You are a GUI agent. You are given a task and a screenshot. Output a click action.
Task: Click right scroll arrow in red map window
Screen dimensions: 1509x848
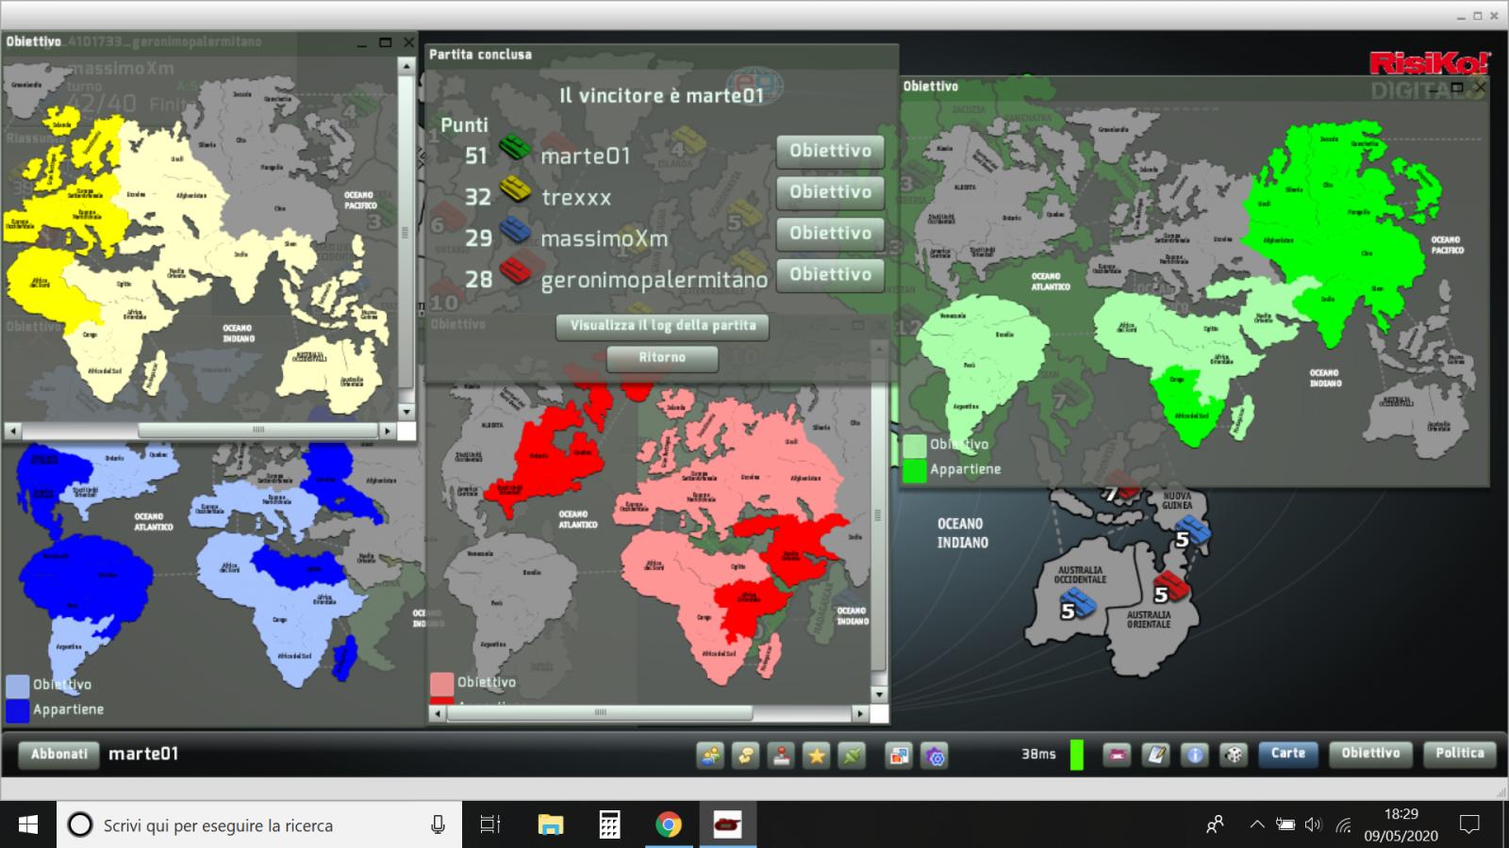[860, 713]
